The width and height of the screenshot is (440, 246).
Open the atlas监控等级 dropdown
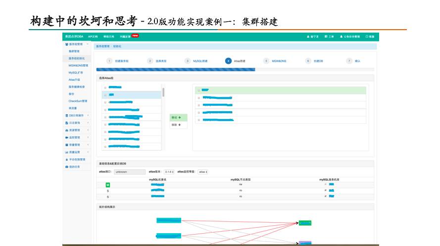coord(203,172)
